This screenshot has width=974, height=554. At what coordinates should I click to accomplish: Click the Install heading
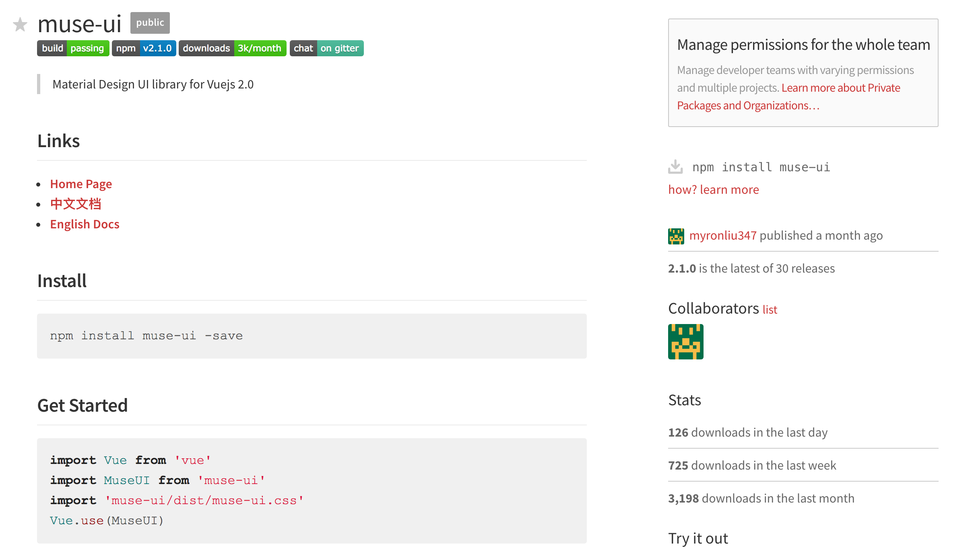[x=62, y=281]
